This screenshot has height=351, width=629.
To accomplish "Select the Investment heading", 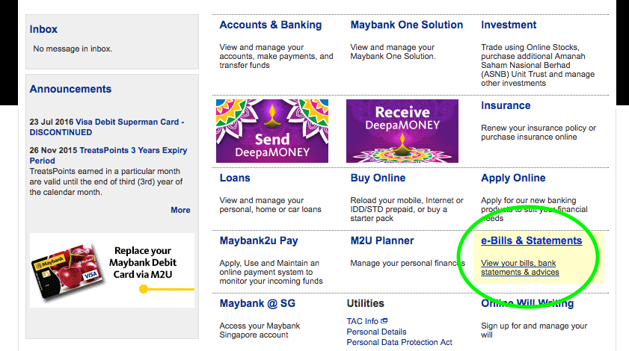I will [509, 25].
